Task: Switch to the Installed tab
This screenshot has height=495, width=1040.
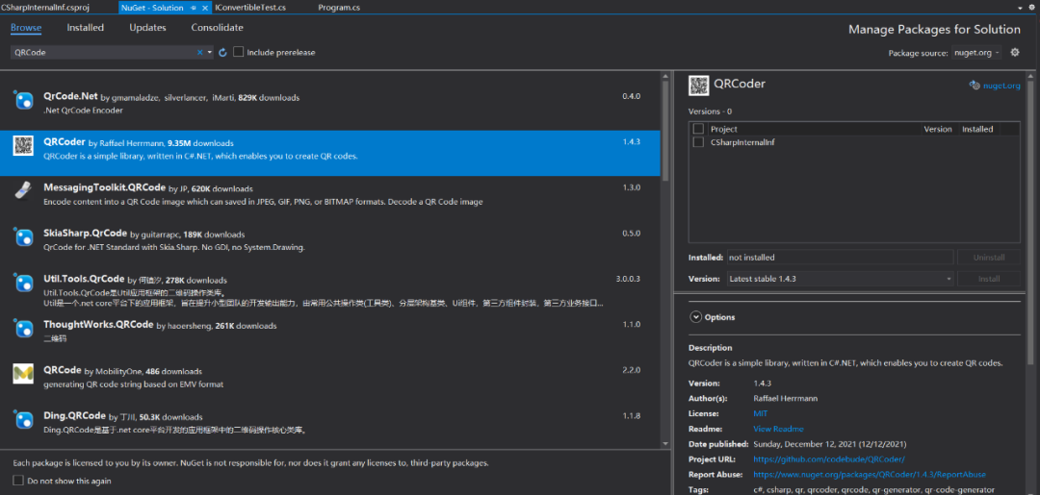Action: (x=85, y=28)
